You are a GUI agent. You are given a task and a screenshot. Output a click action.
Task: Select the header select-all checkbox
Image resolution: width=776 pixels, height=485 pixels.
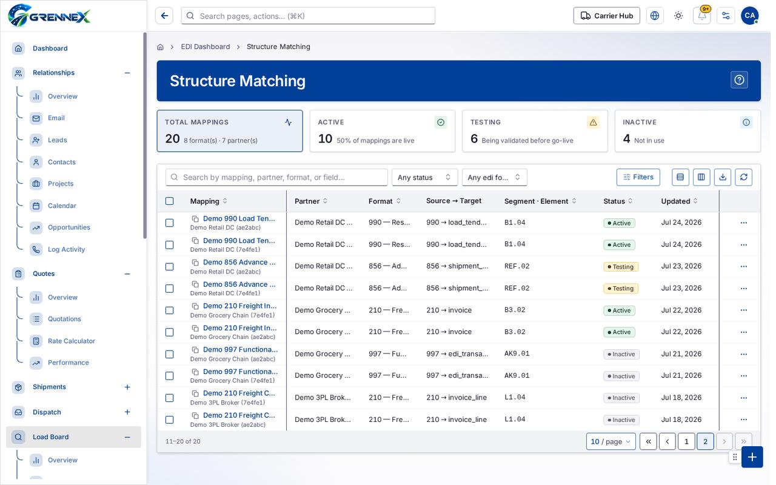click(170, 201)
